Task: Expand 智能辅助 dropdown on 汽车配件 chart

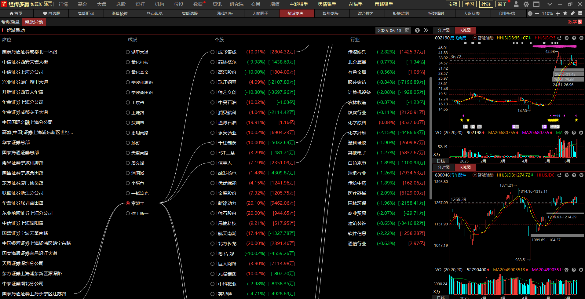Action: tap(475, 175)
